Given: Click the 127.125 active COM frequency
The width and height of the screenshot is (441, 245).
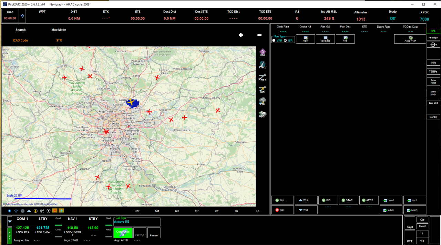Looking at the screenshot, I should [22, 228].
